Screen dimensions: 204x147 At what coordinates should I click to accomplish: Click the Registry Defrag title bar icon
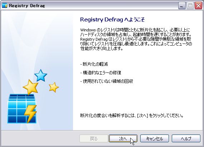point(5,6)
